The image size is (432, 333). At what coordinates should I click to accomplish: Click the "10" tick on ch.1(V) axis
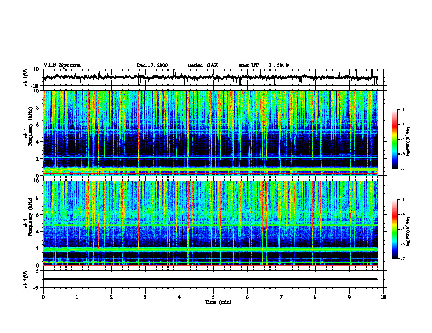pyautogui.click(x=36, y=69)
